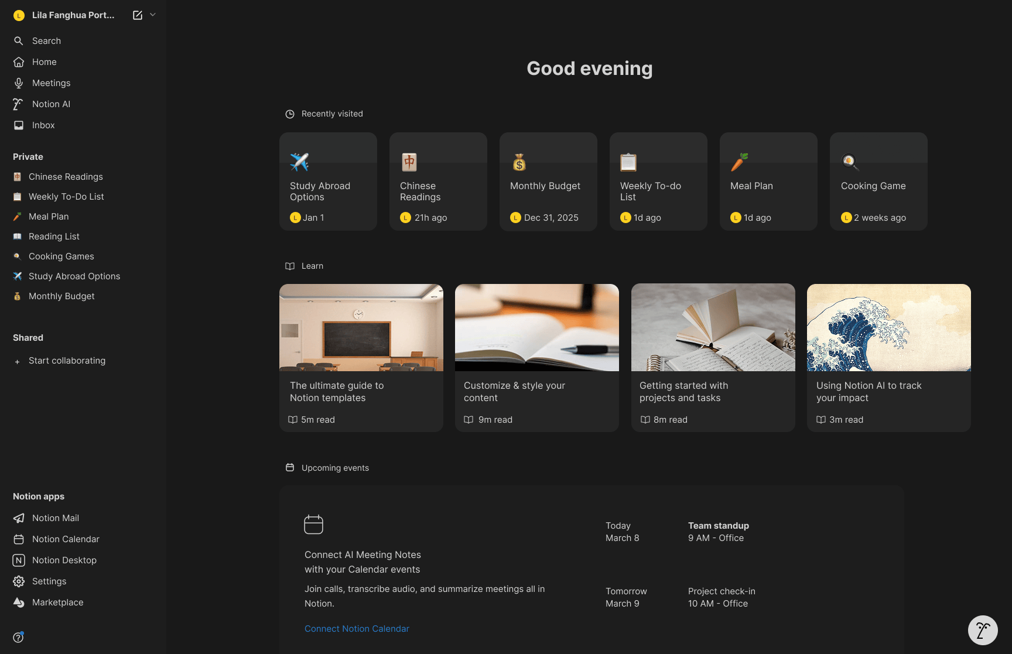Screen dimensions: 1012x654
Task: Click the Shared section header
Action: point(28,338)
